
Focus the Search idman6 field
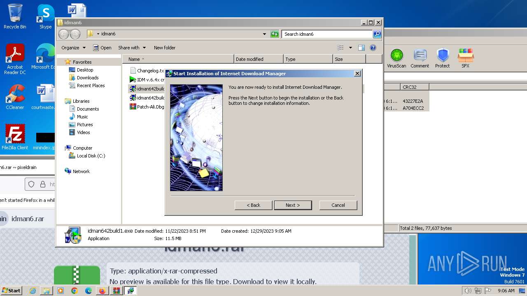tap(327, 34)
